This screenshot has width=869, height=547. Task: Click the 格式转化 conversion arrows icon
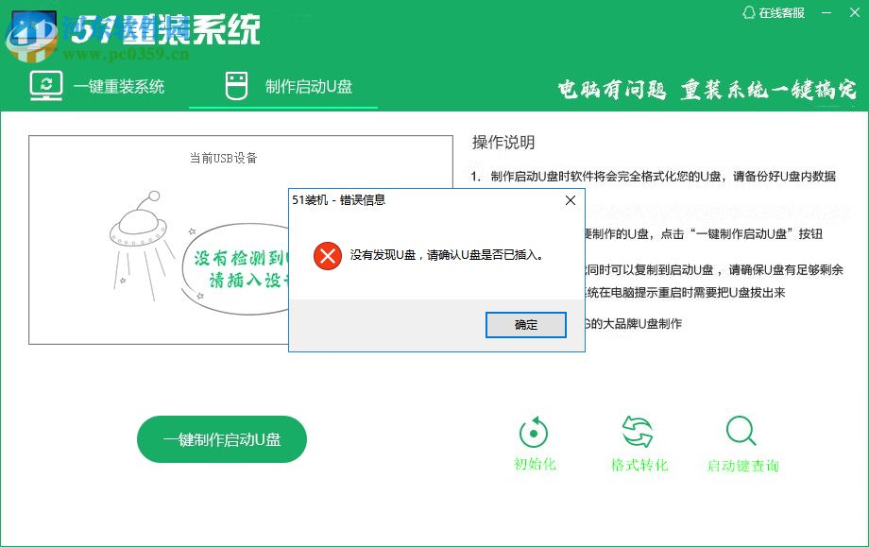pos(638,432)
